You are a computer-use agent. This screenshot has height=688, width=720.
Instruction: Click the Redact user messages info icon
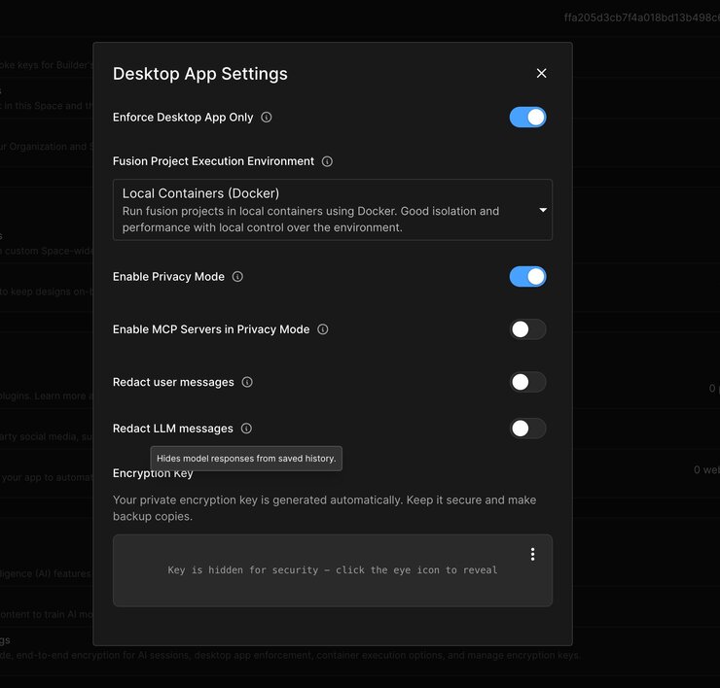pyautogui.click(x=247, y=382)
